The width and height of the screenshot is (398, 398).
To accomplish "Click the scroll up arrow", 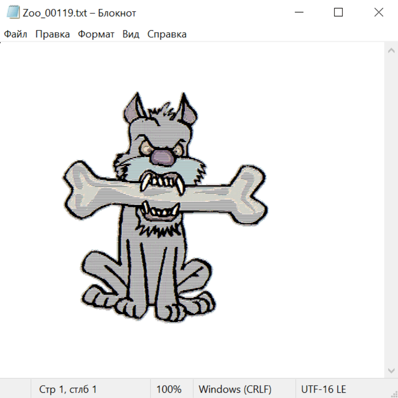I will pyautogui.click(x=391, y=51).
